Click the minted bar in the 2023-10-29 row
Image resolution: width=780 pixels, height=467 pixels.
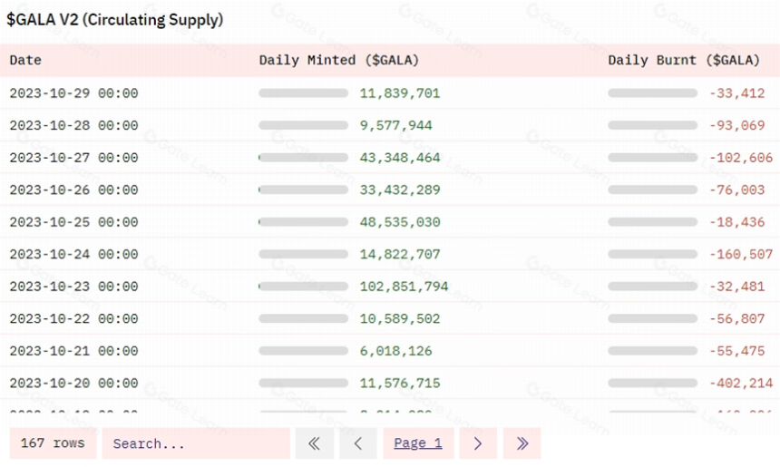pyautogui.click(x=304, y=93)
